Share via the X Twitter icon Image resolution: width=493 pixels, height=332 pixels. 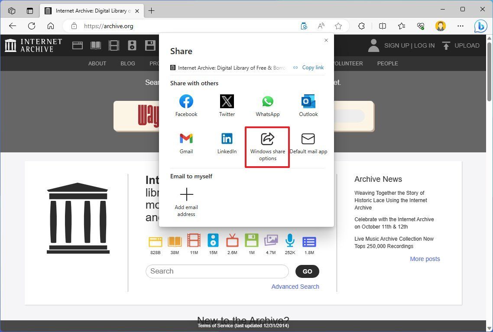(227, 101)
